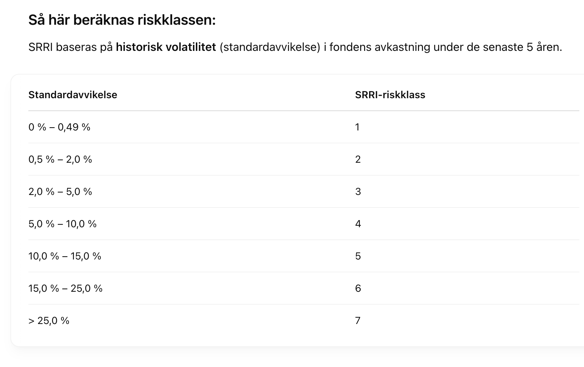Click the "0 % – 0,49 %" cell
Screen dimensions: 584x367
(60, 127)
